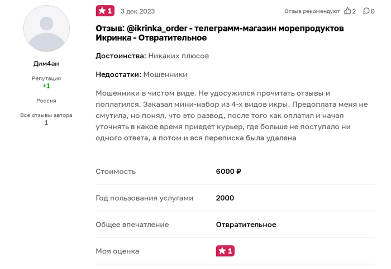Click the Недостатки heading
Image resolution: width=391 pixels, height=269 pixels.
tap(119, 74)
